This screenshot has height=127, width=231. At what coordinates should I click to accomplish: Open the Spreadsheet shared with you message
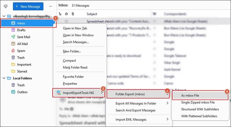(118, 21)
